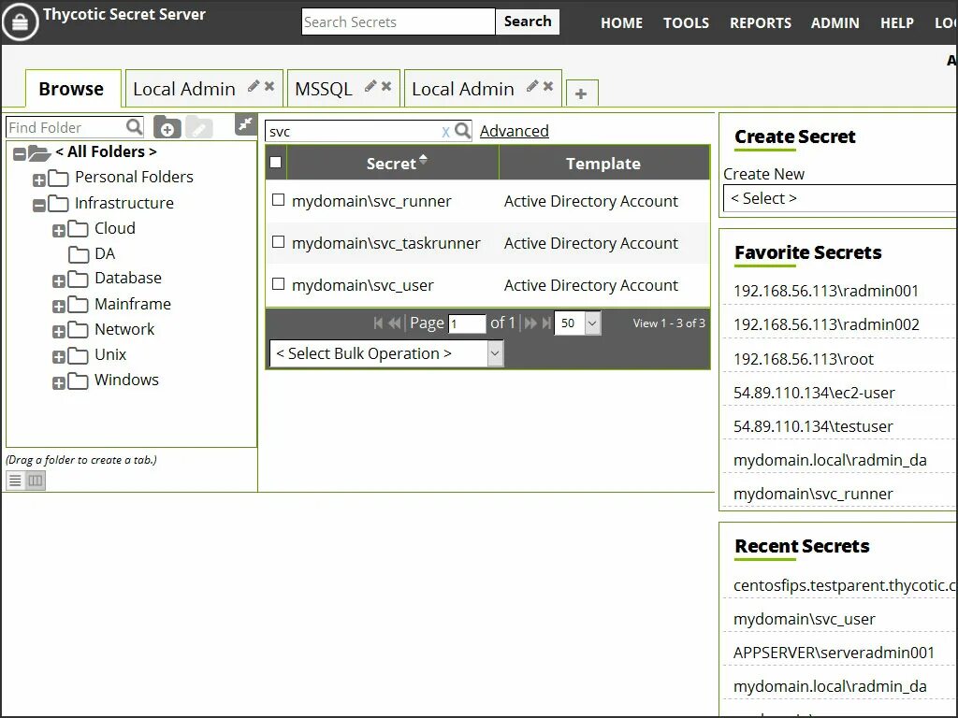Open the ADMIN menu

pyautogui.click(x=835, y=23)
